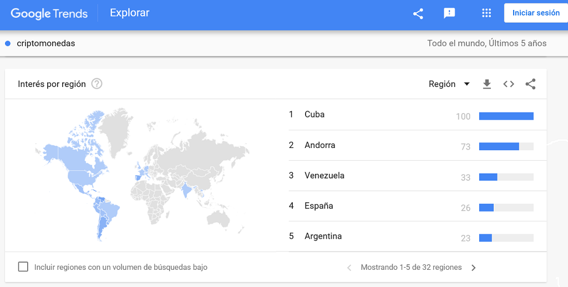Click the criptomonedas search term

point(46,43)
